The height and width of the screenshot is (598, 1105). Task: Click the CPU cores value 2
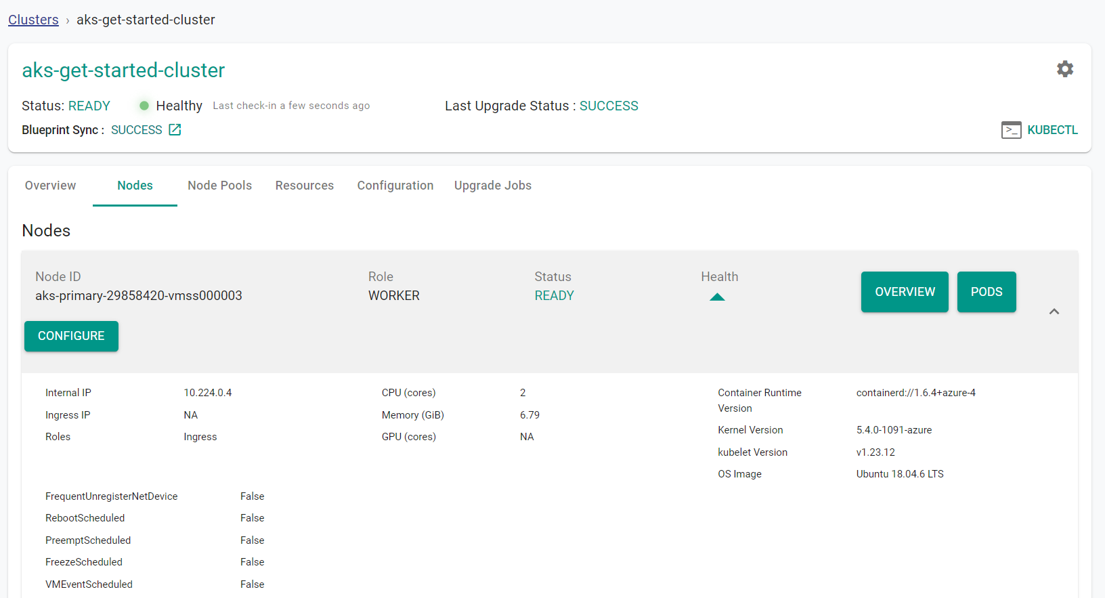pyautogui.click(x=523, y=393)
